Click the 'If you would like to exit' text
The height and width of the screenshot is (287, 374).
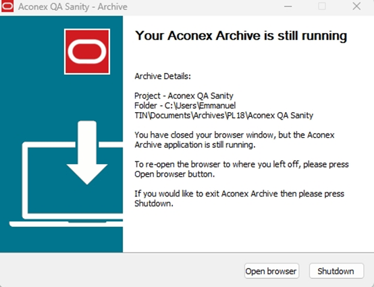(240, 199)
